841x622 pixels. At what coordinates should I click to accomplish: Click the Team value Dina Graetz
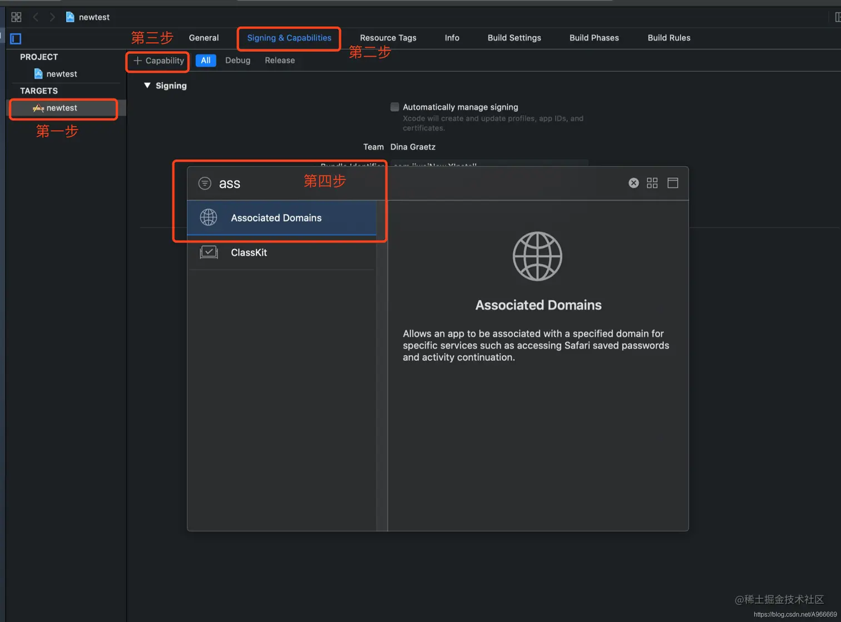coord(413,147)
